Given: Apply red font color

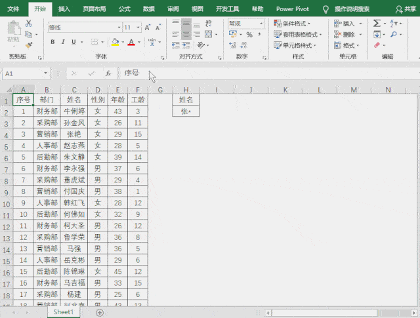Looking at the screenshot, I should click(x=131, y=42).
